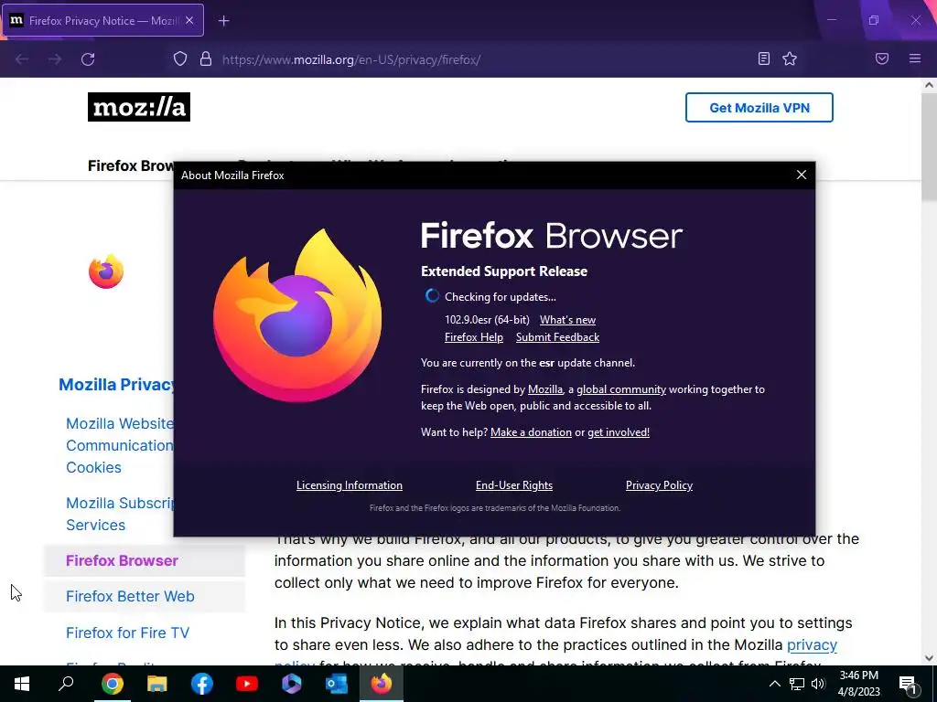The height and width of the screenshot is (702, 937).
Task: Click the page scrollbar down arrow
Action: click(x=929, y=658)
